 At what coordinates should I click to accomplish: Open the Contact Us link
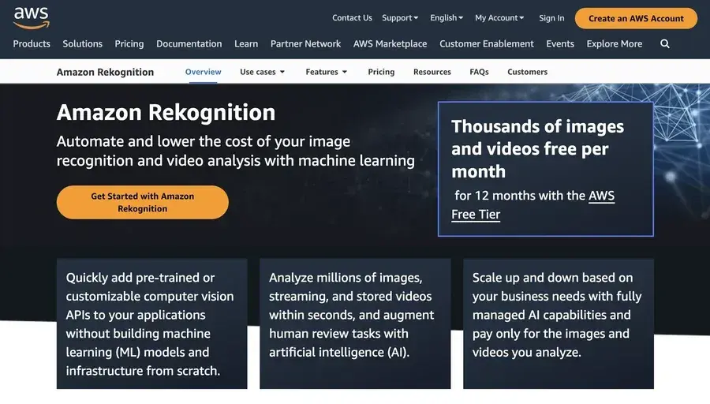click(x=352, y=18)
